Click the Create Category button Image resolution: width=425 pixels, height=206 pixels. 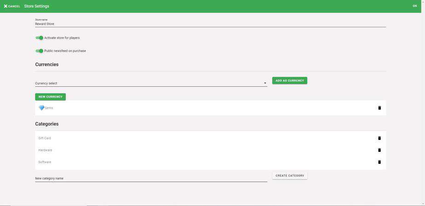pos(290,176)
